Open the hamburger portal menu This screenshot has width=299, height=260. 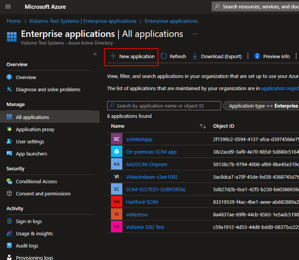pos(8,7)
